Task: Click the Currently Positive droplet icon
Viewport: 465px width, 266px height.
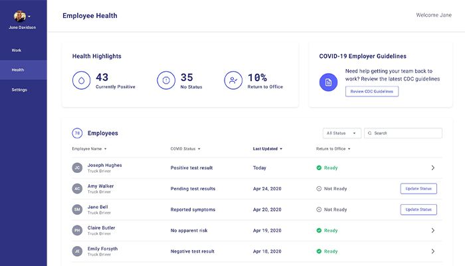Action: click(82, 80)
